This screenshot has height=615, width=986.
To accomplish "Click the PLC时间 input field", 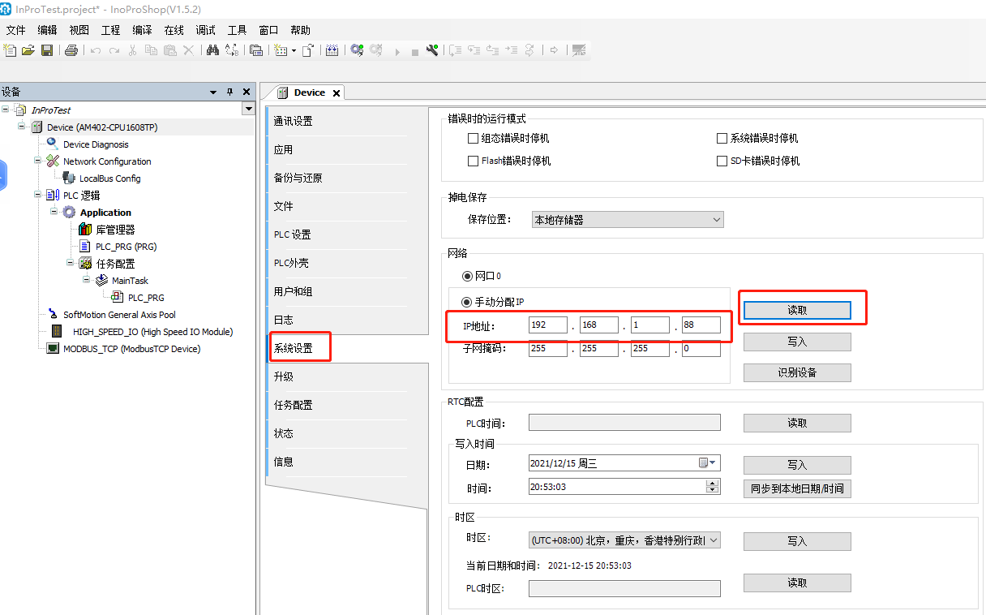I will [x=624, y=422].
